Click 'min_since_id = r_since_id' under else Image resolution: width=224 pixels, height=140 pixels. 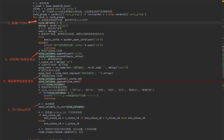(x=61, y=124)
